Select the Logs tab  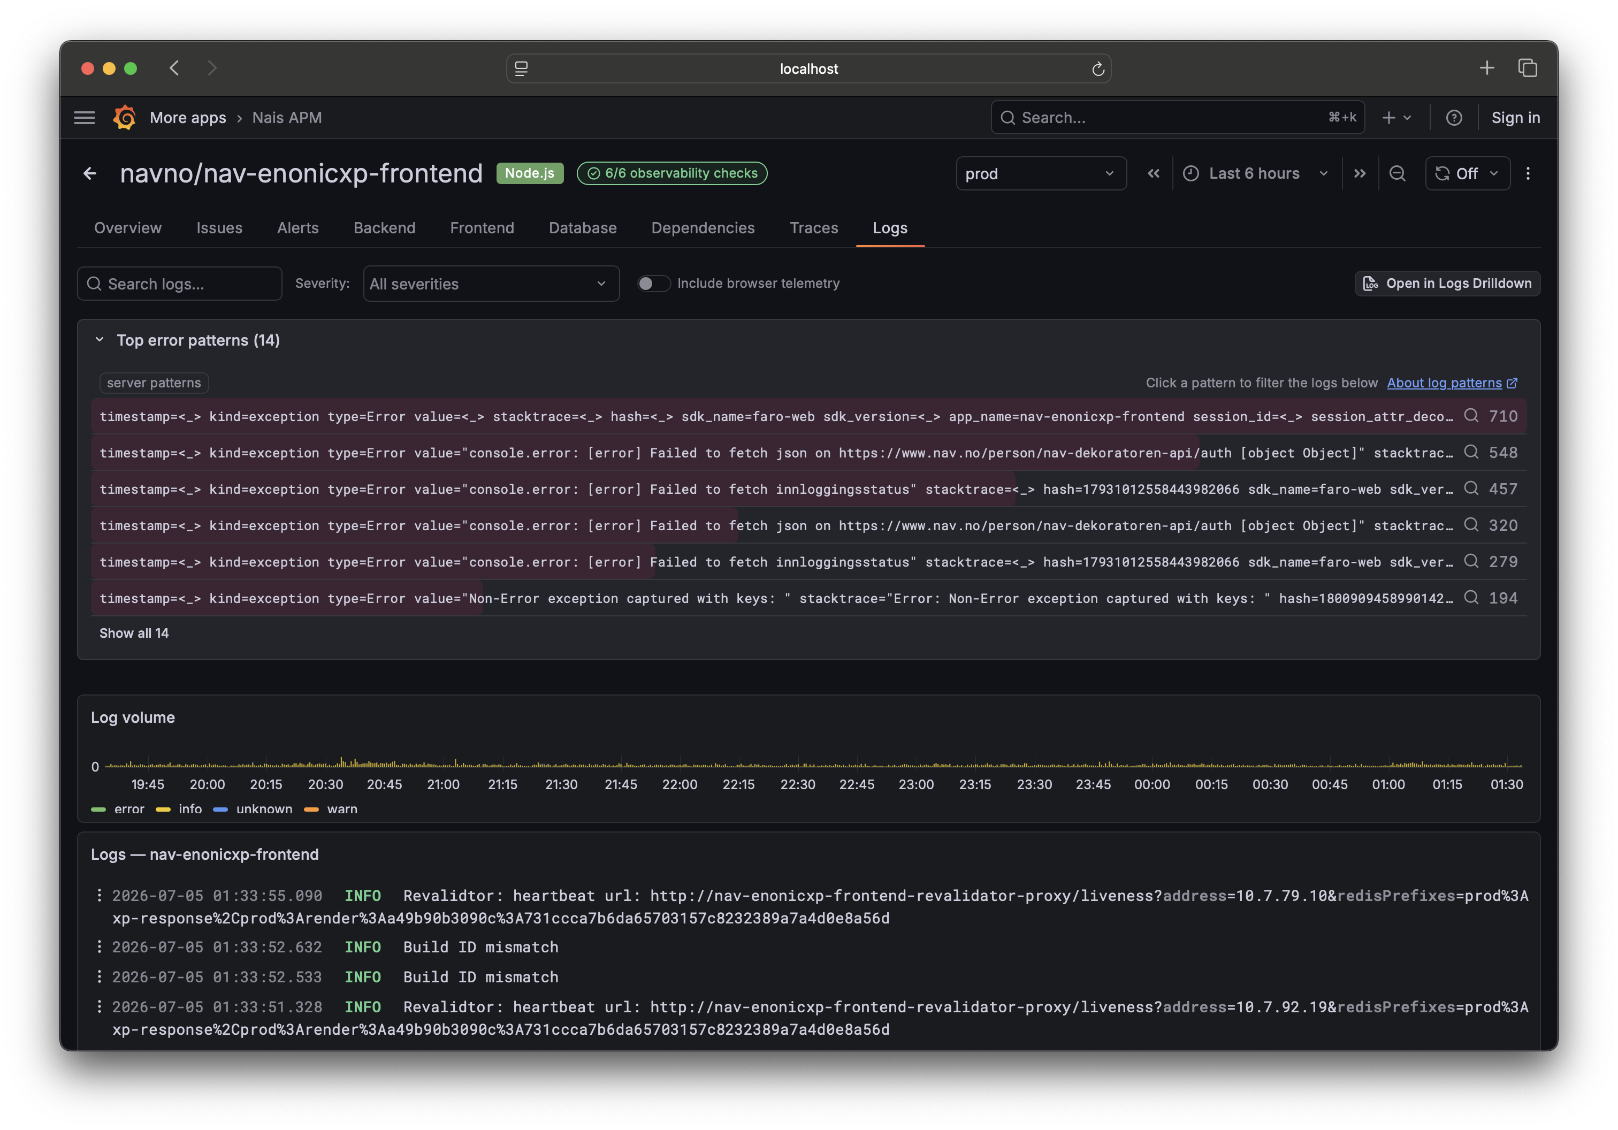click(x=890, y=227)
